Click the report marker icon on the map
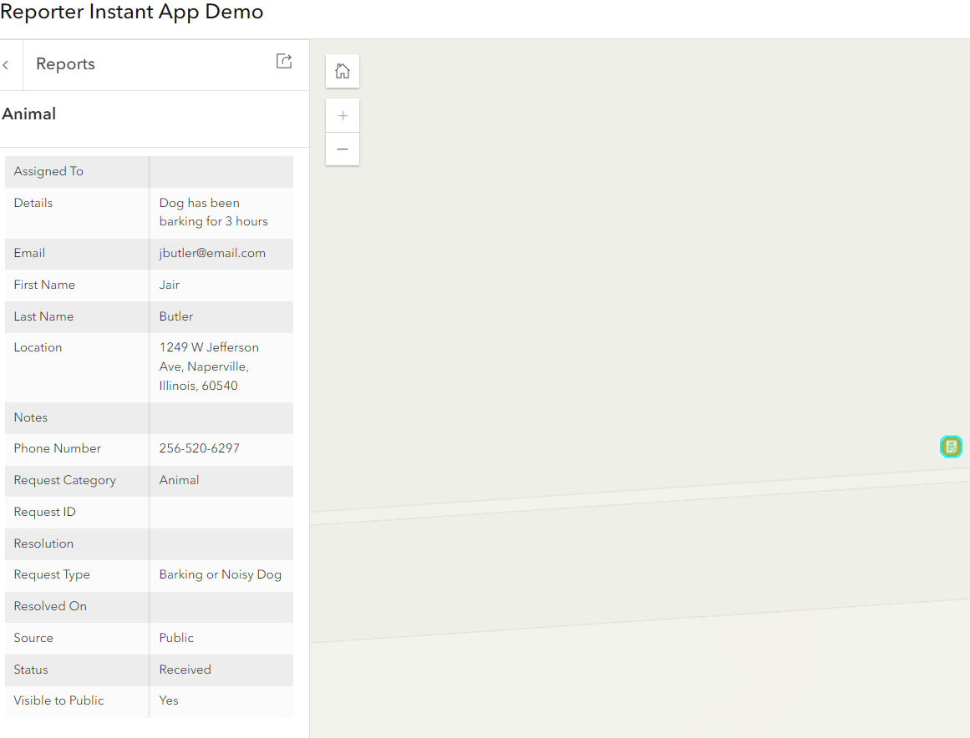Image resolution: width=970 pixels, height=738 pixels. (x=951, y=447)
